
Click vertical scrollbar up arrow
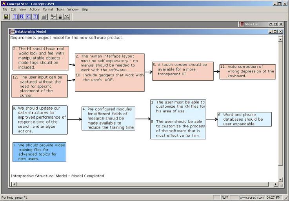pos(280,39)
